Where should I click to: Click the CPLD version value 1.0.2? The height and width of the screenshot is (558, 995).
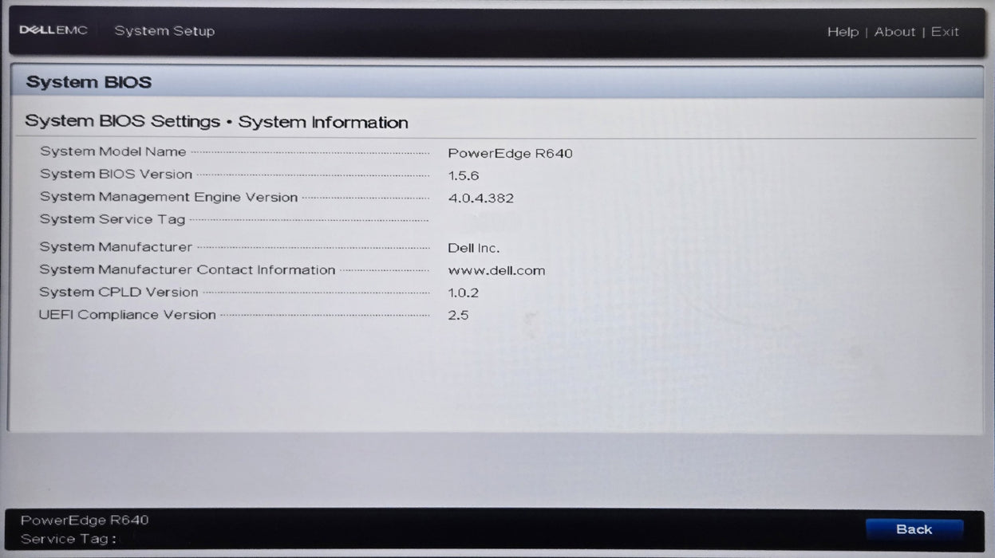464,293
